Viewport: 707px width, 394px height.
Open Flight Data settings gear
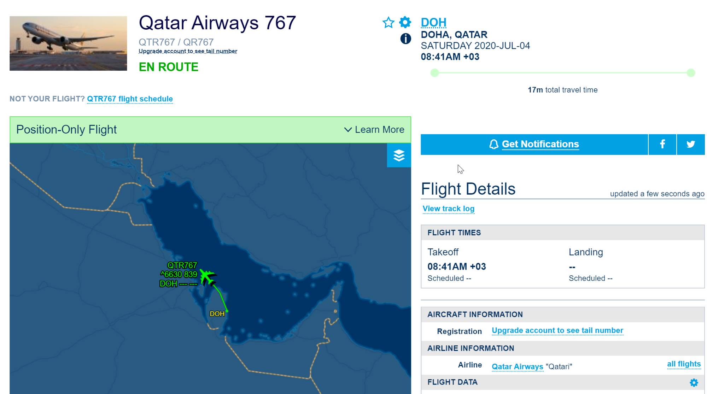click(x=694, y=382)
